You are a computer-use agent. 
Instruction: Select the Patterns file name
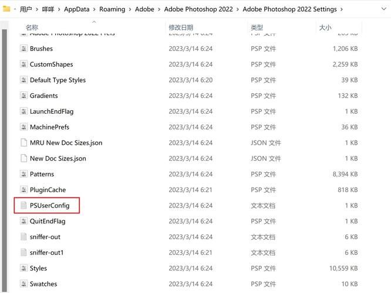click(42, 174)
